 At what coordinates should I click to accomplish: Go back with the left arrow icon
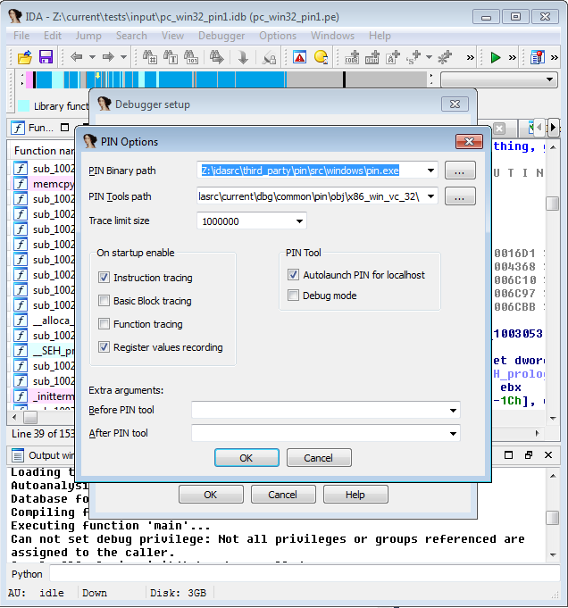point(77,57)
